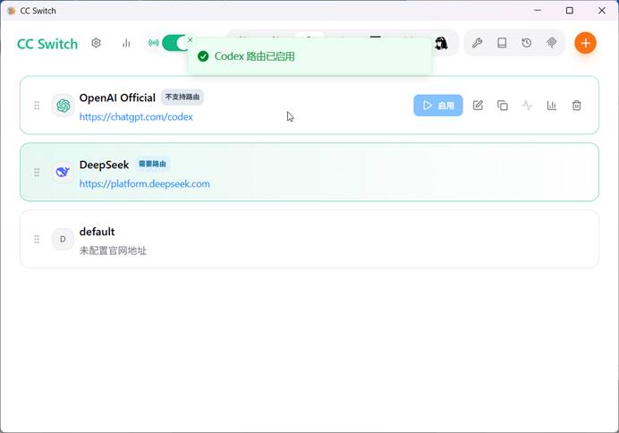Click the CC Switch green logo title
Viewport: 619px width, 433px height.
click(x=47, y=44)
